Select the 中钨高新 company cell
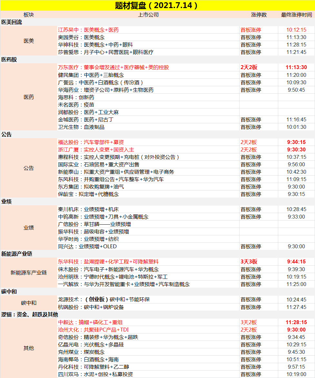Image resolution: width=315 pixels, height=378 pixels. (148, 217)
